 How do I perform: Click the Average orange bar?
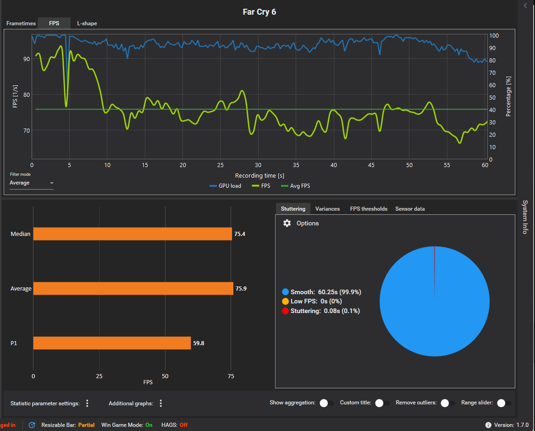133,289
